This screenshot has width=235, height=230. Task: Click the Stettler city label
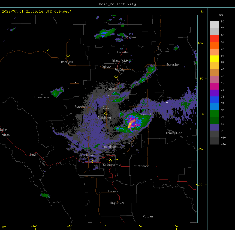173,65
